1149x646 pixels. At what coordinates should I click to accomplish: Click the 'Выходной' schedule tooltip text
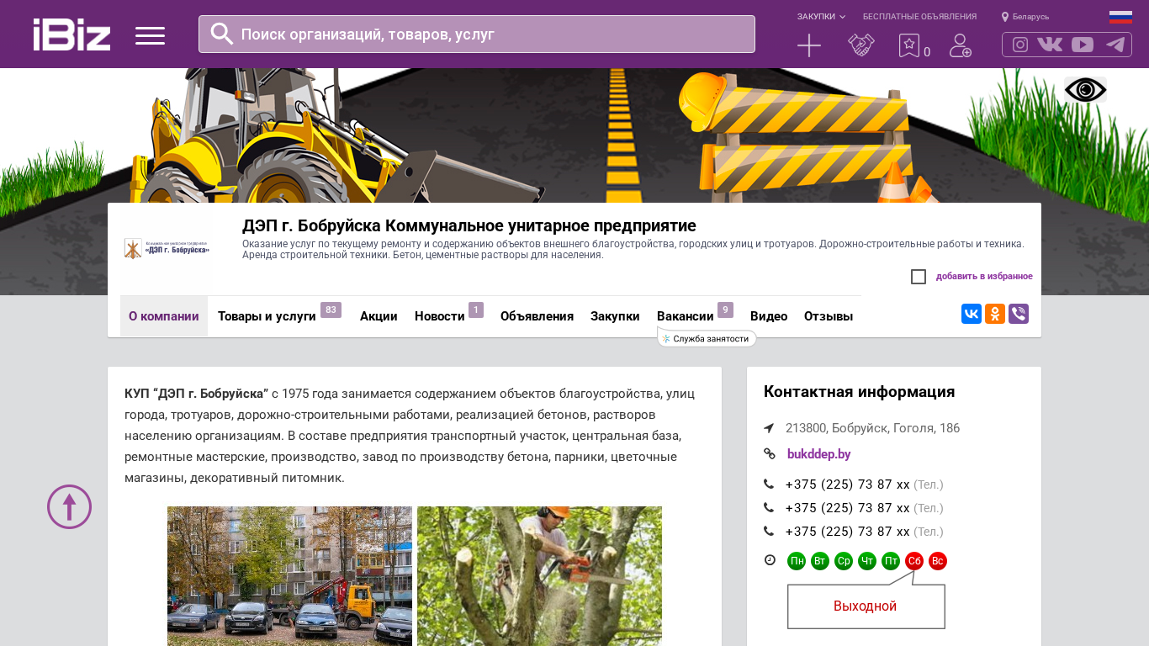[865, 606]
